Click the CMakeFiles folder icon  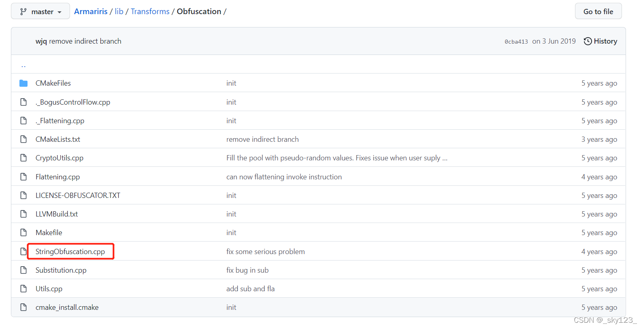click(x=23, y=83)
